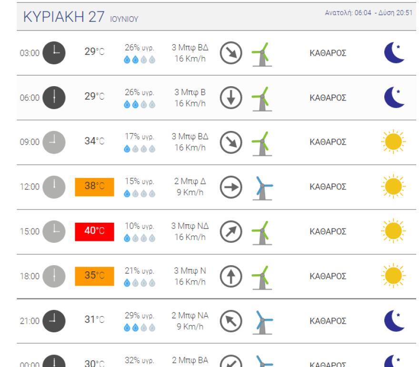The width and height of the screenshot is (419, 367).
Task: Click the sunrise and sunset times text
Action: click(x=369, y=13)
